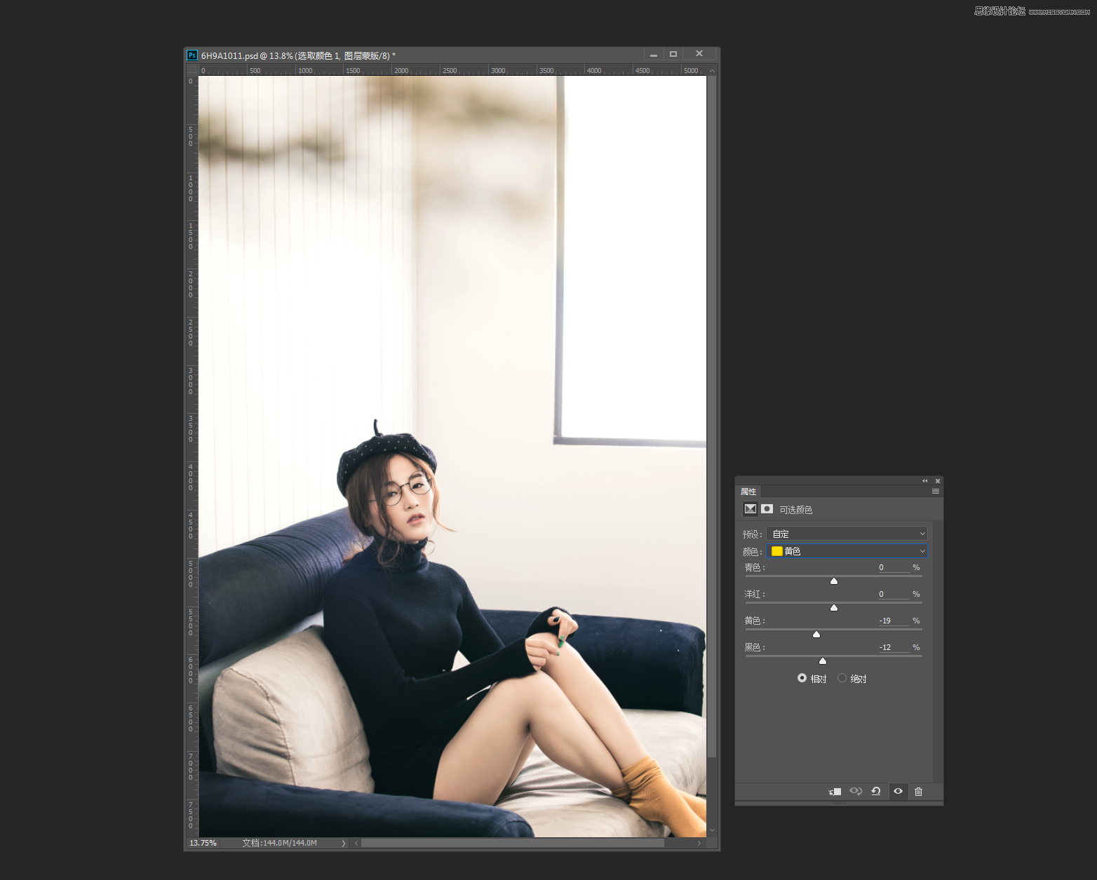Click the 黑色 black slider handle
The width and height of the screenshot is (1097, 880).
pyautogui.click(x=823, y=661)
